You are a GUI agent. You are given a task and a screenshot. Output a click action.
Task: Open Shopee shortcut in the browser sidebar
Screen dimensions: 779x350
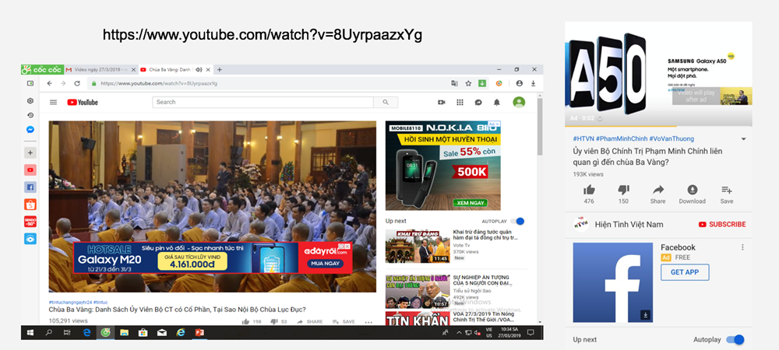tap(30, 205)
